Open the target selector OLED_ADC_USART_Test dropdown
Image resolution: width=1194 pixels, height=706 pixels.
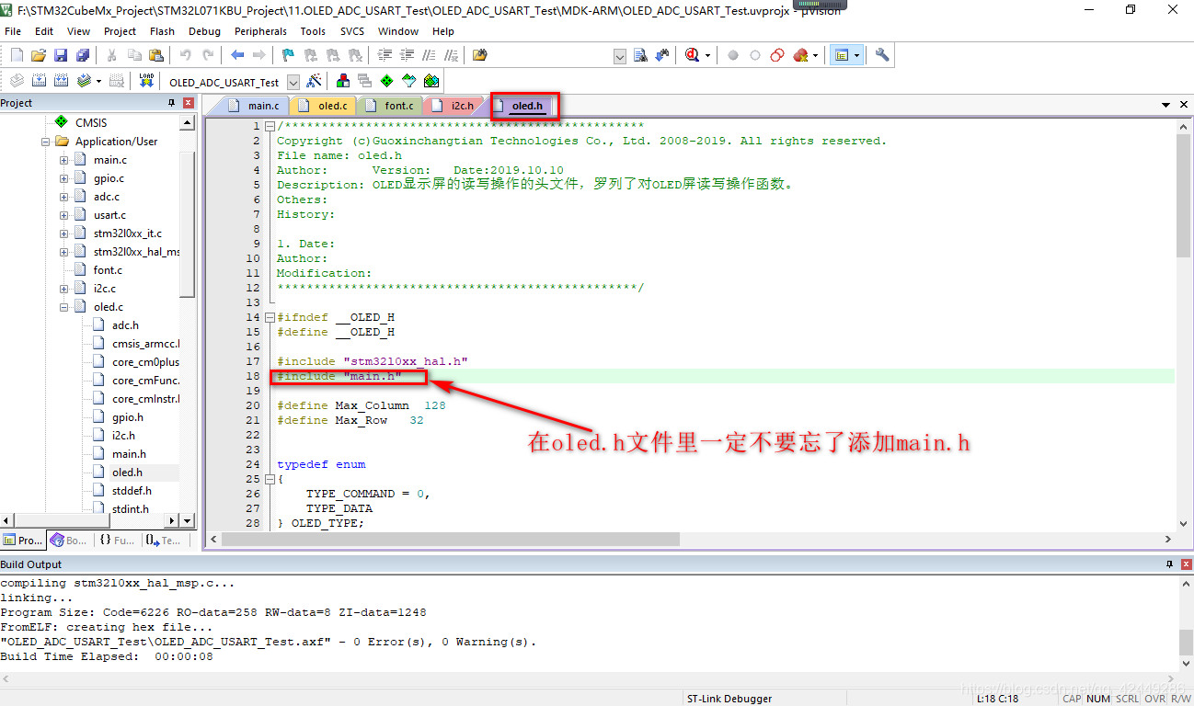click(x=293, y=82)
